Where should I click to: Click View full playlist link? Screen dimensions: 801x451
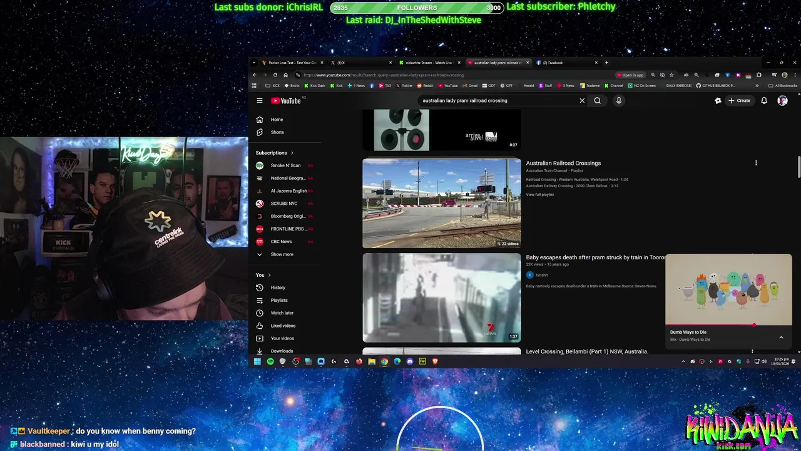(x=540, y=194)
